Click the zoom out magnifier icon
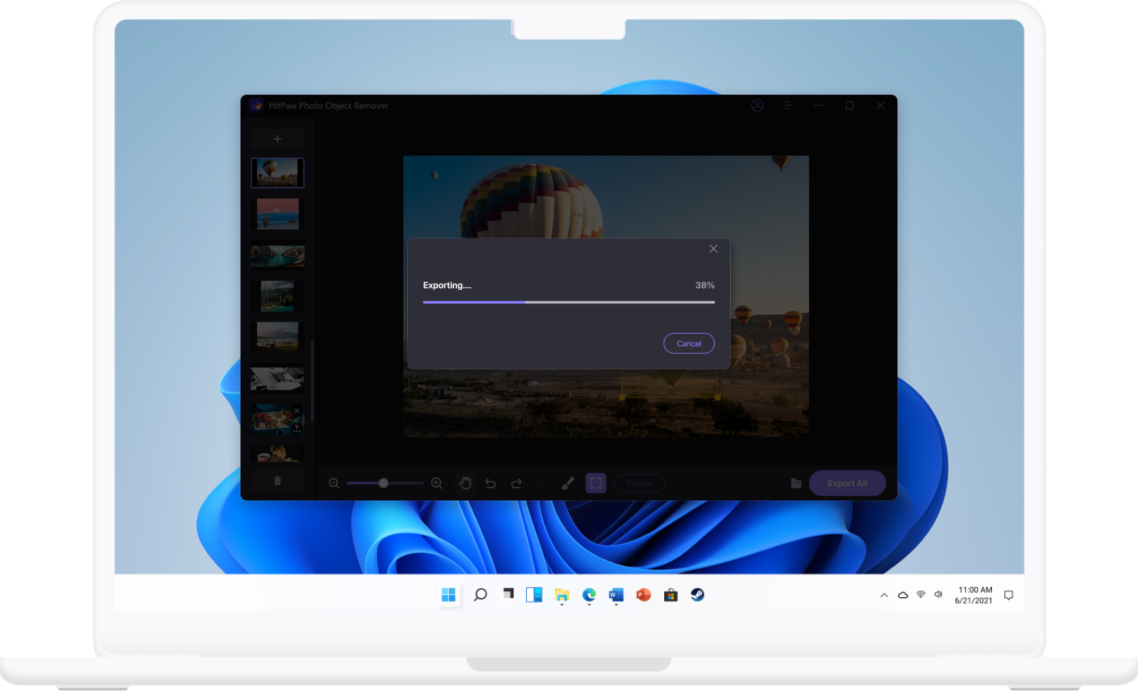Screen dimensions: 1138x691 point(334,483)
